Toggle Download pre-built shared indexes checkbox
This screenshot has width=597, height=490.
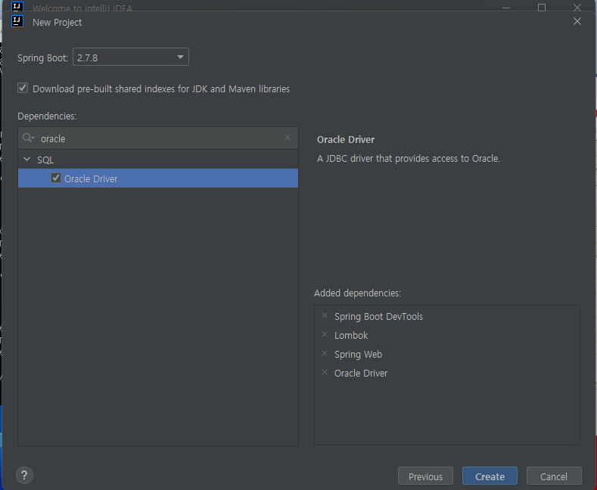coord(23,88)
